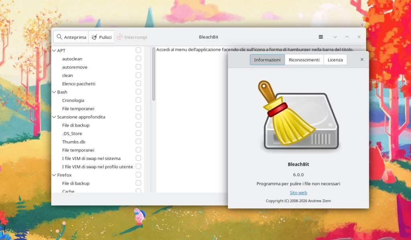Screen dimensions: 411x240
Task: Click the cleaner list vertical scrollbar
Action: 153,74
